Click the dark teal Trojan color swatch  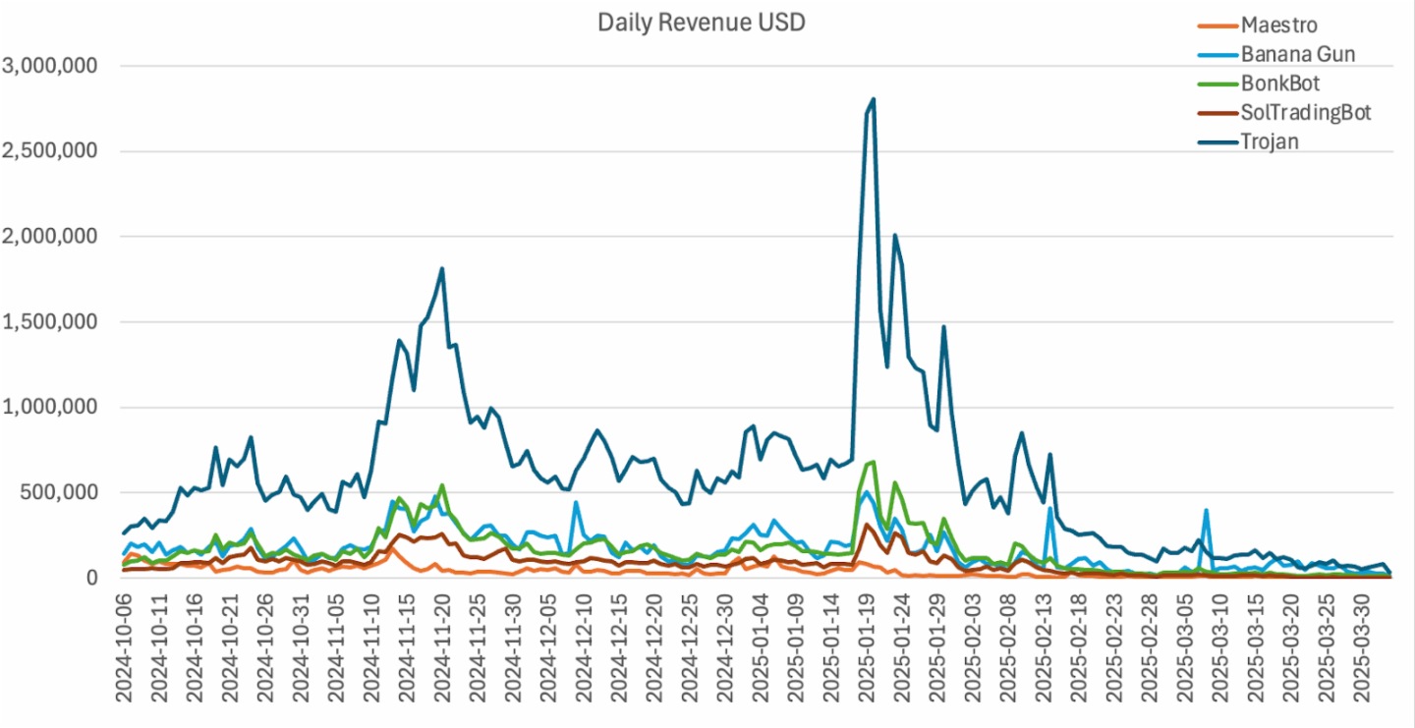click(1218, 140)
